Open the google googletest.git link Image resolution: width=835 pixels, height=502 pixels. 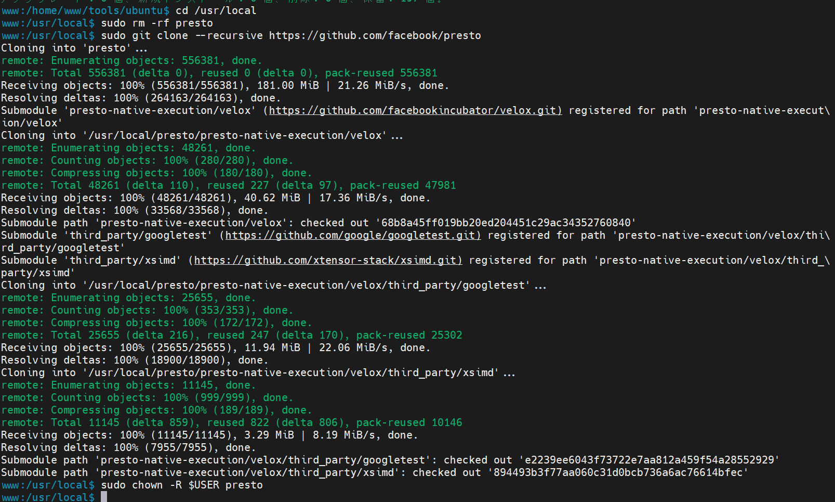point(353,235)
